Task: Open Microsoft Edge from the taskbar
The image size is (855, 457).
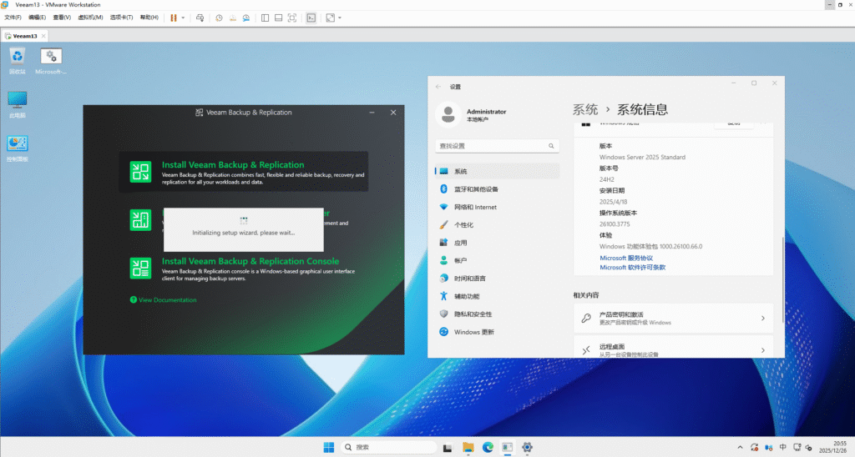Action: point(488,448)
